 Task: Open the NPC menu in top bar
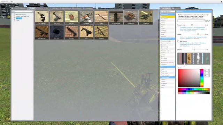pos(12,2)
